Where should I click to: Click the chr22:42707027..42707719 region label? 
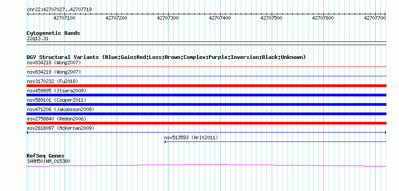coord(59,9)
